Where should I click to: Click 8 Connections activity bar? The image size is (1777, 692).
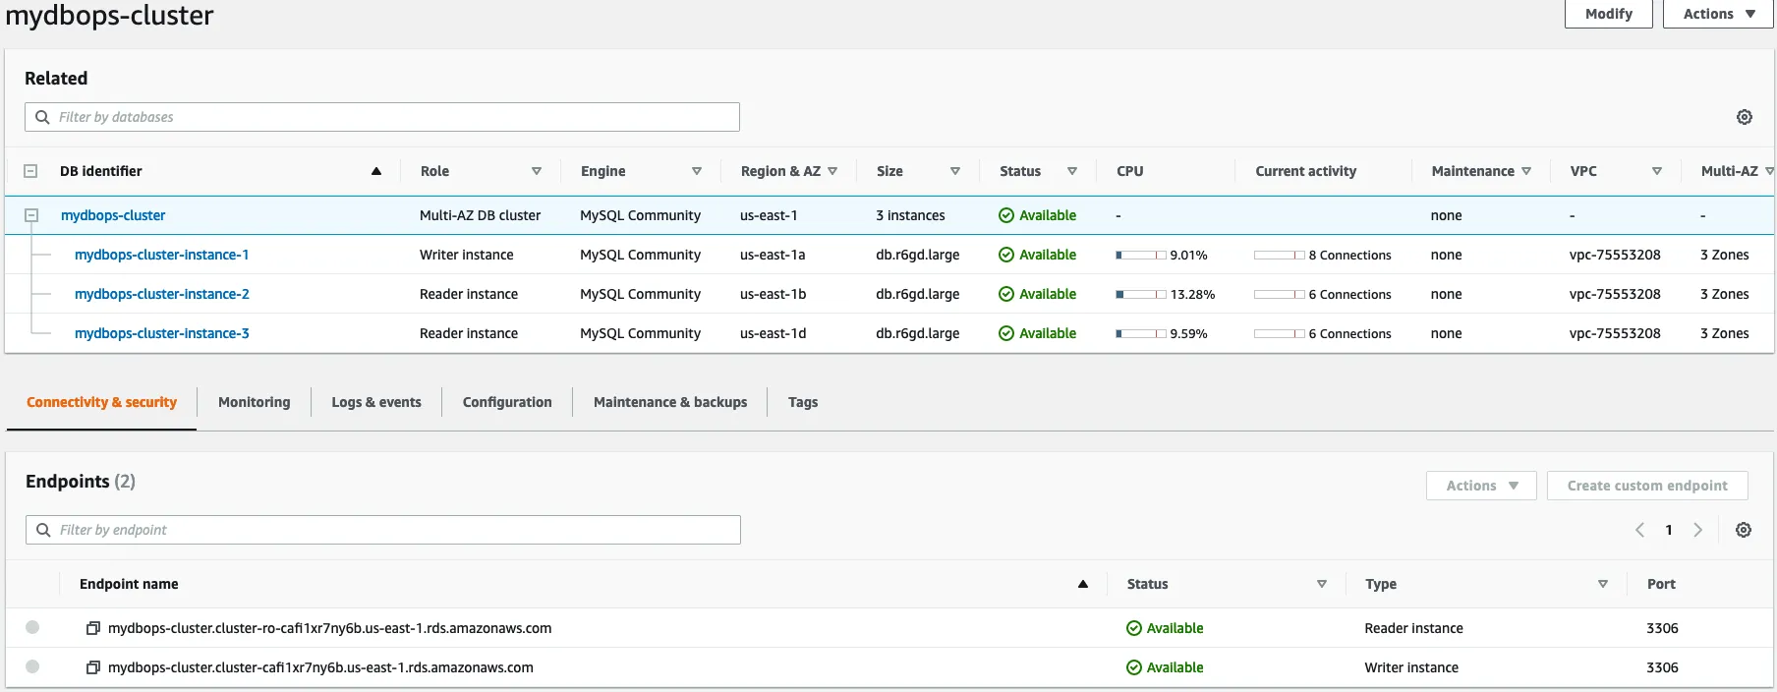point(1280,255)
